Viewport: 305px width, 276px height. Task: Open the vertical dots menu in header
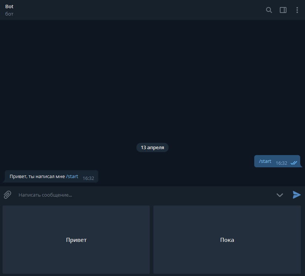click(297, 10)
